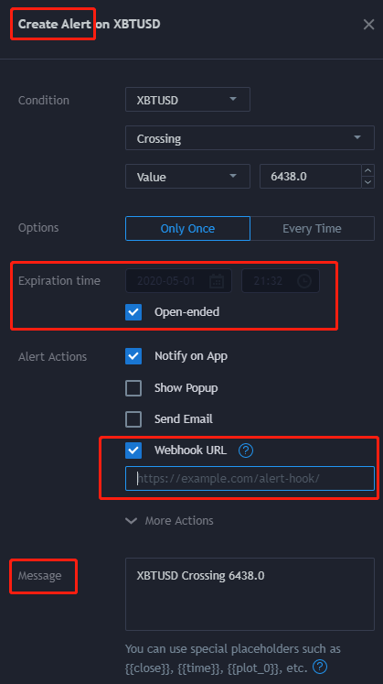Decrease value with the down stepper arrow
The image size is (383, 684).
(x=368, y=182)
